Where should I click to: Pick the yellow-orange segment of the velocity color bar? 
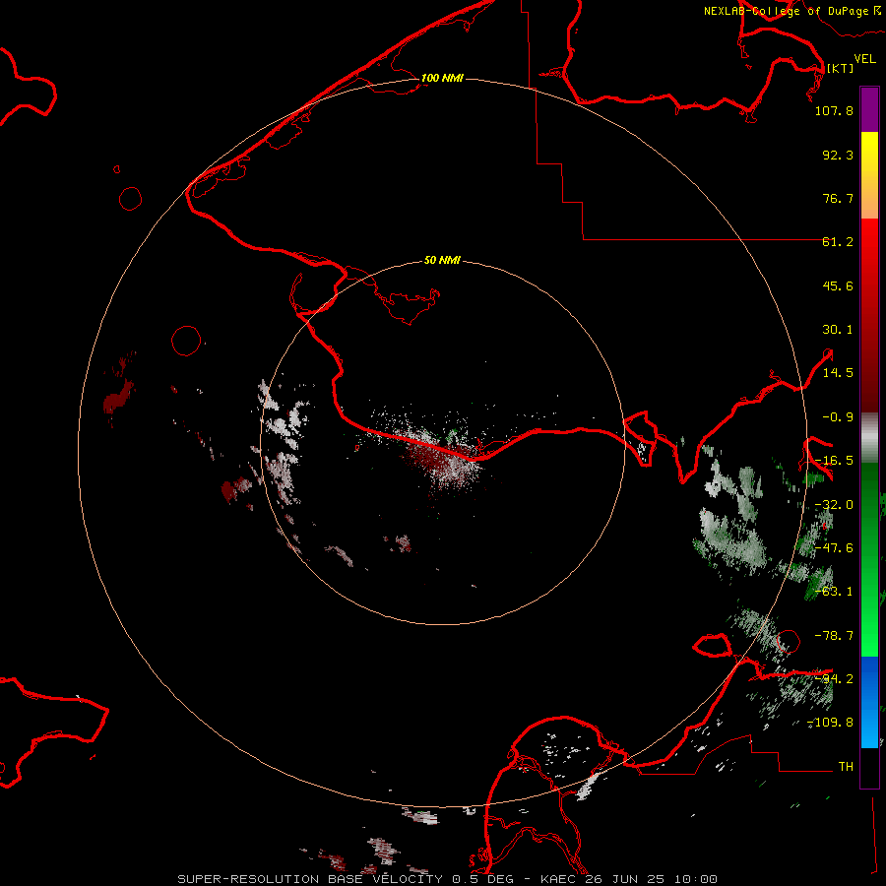point(869,175)
